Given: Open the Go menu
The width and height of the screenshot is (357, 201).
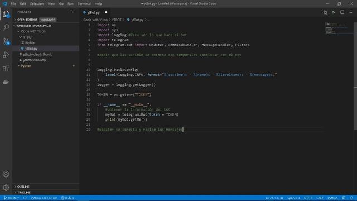Looking at the screenshot, I should click(61, 4).
